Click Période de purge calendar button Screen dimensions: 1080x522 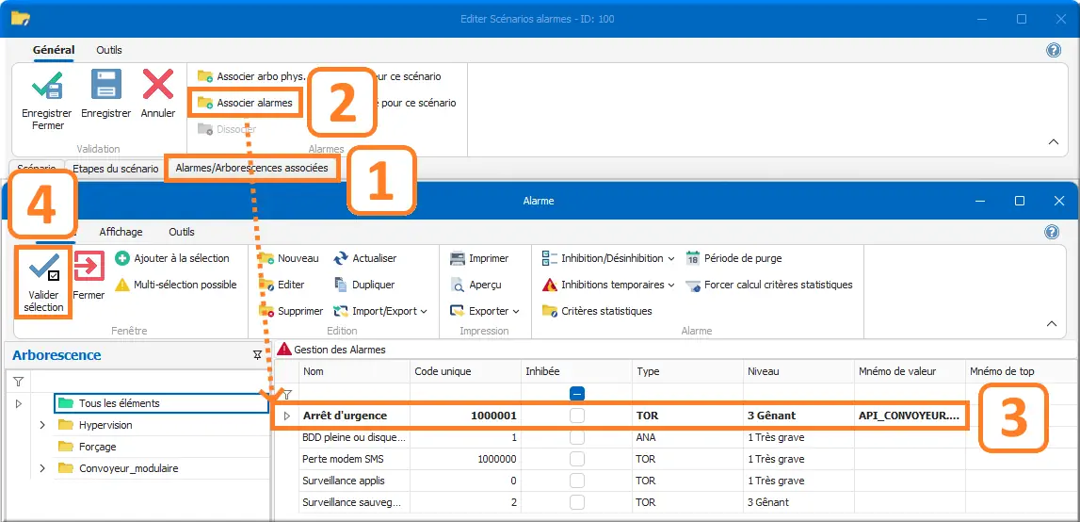click(734, 258)
